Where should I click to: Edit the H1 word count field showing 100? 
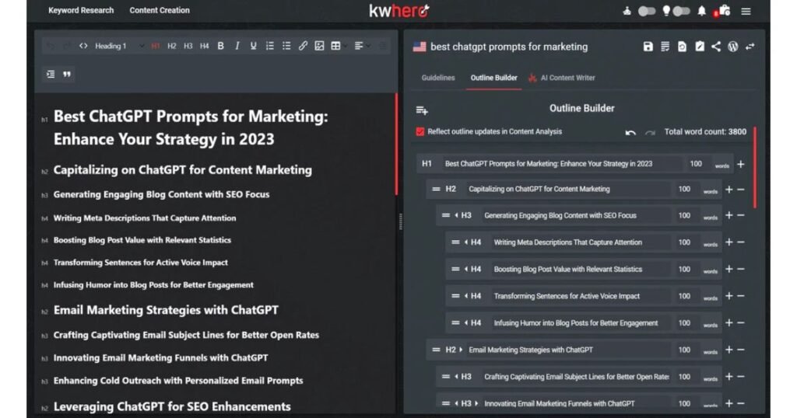point(696,164)
